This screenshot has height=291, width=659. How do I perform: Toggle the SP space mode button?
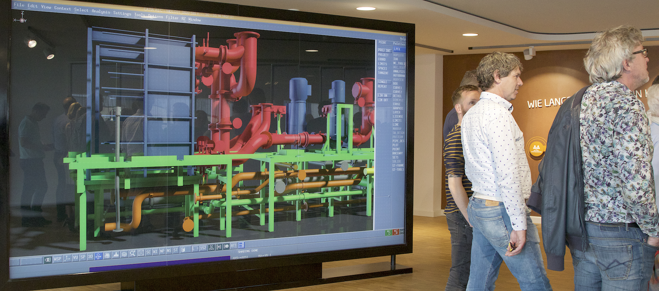point(83,257)
